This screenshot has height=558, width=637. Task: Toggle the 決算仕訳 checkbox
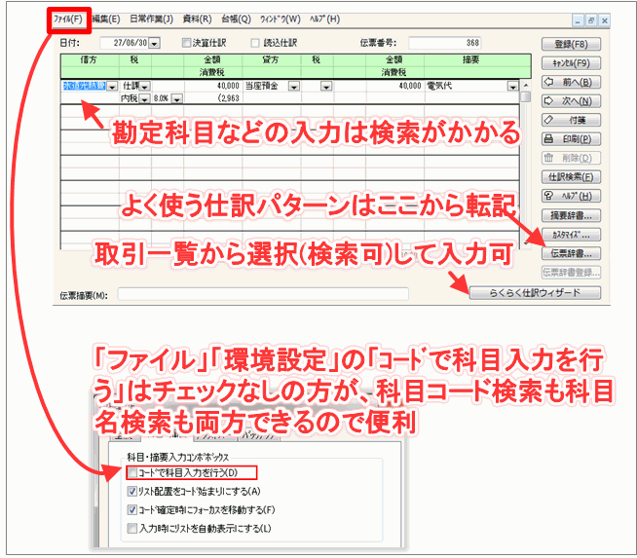click(x=186, y=43)
